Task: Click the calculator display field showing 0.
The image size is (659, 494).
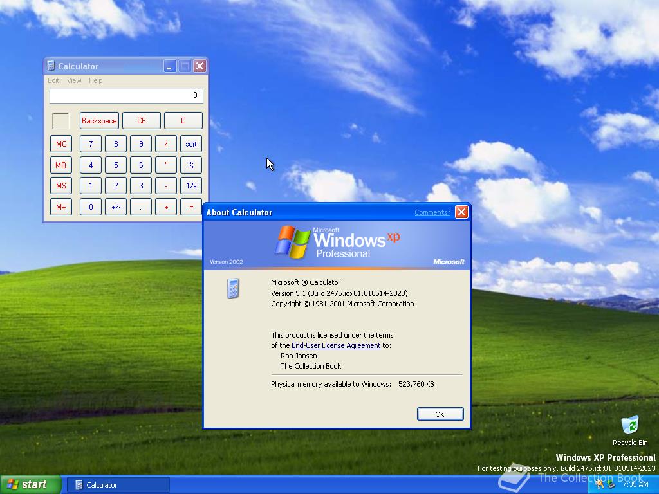Action: coord(126,96)
